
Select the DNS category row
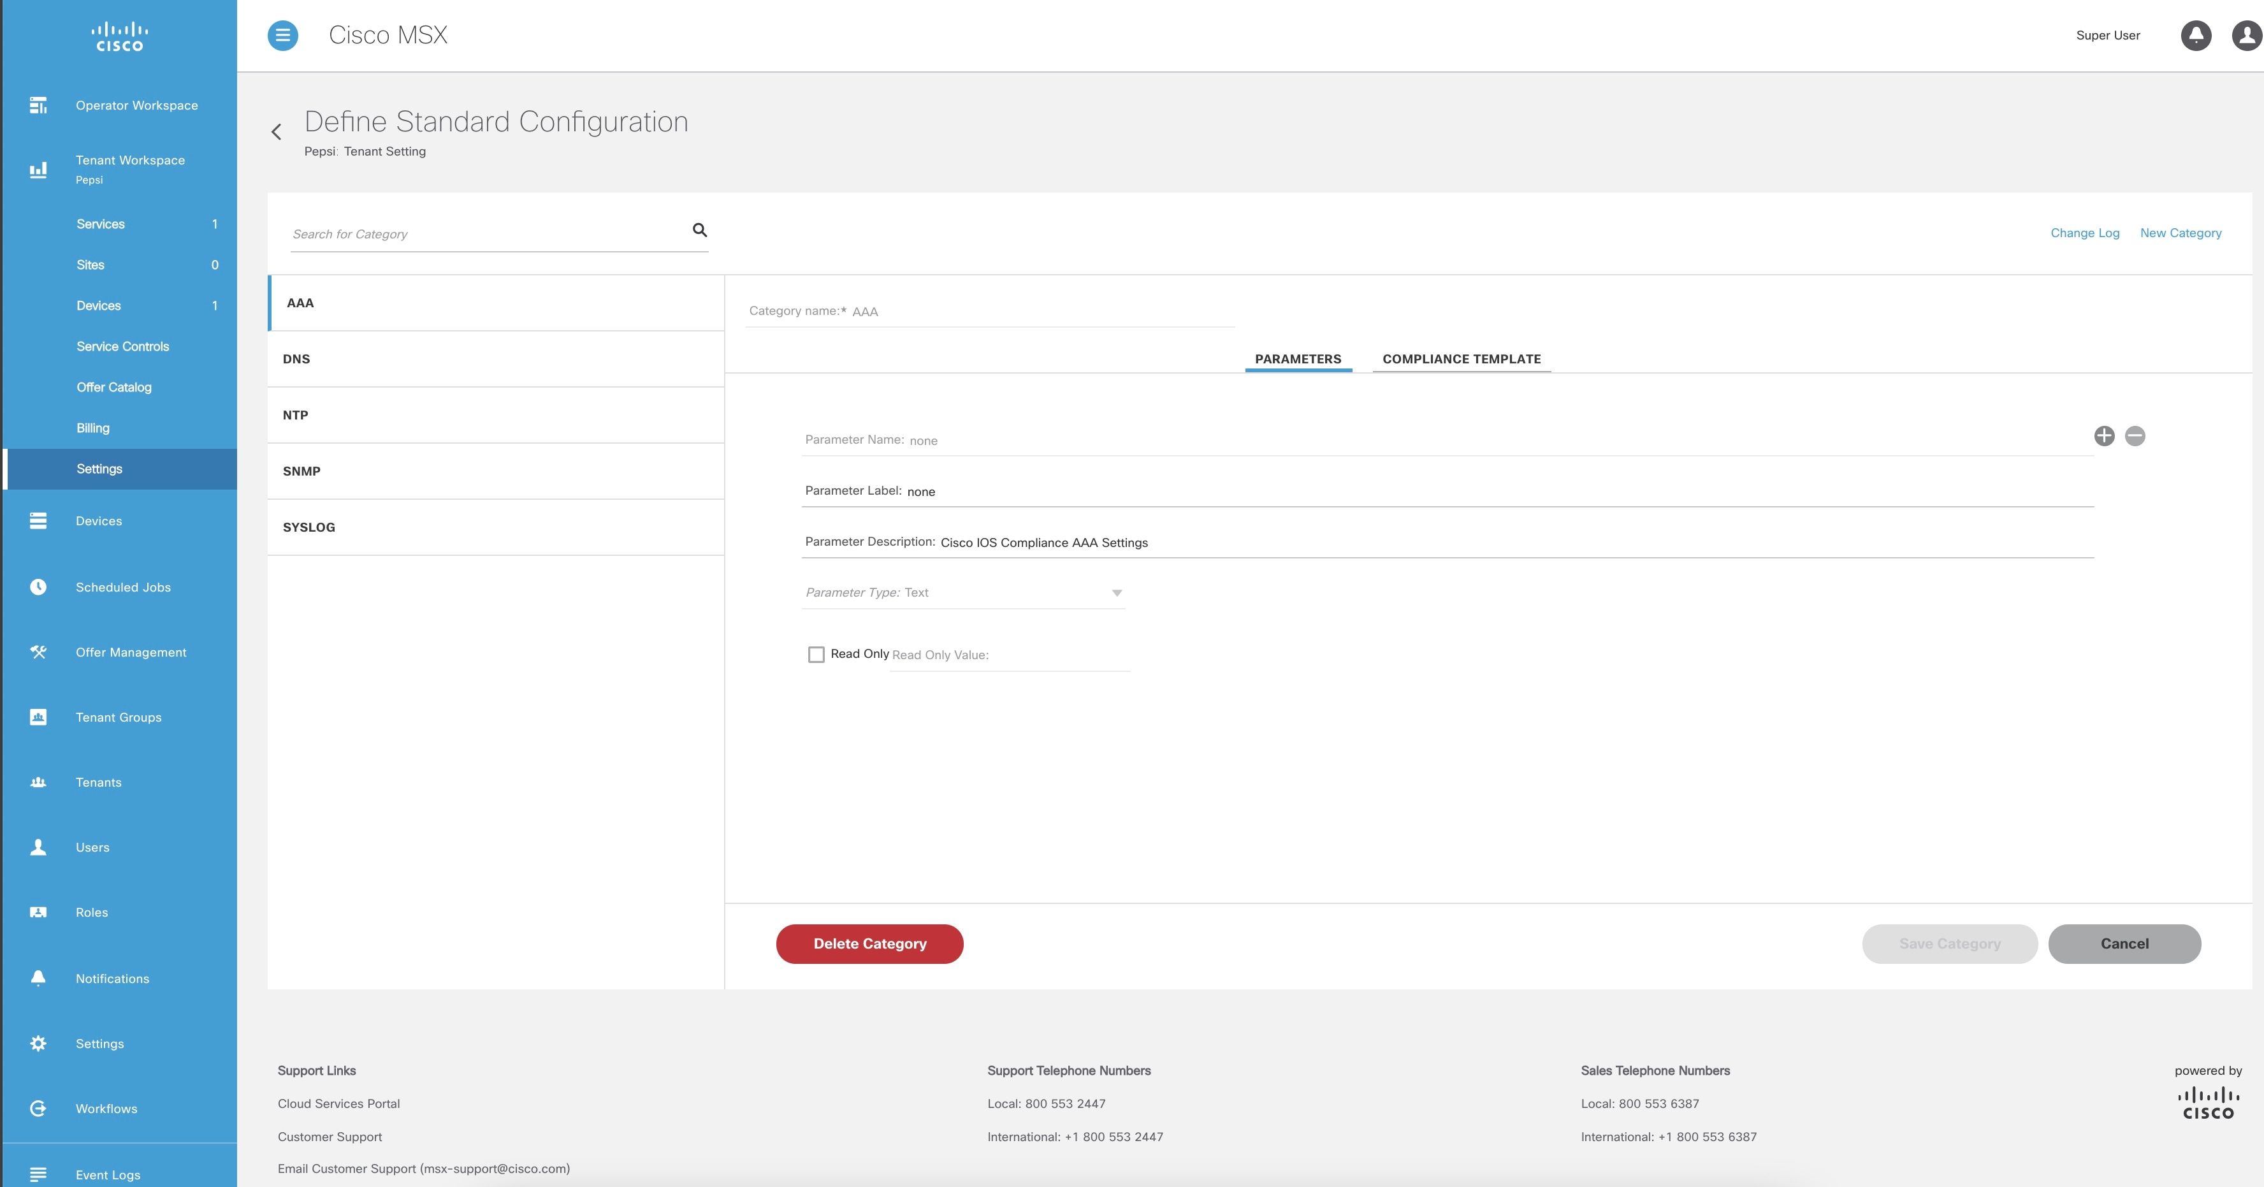tap(496, 360)
